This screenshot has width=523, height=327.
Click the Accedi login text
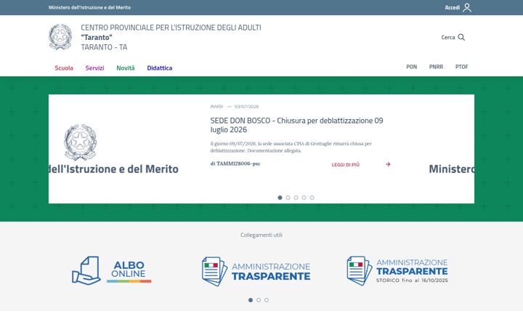tap(453, 7)
